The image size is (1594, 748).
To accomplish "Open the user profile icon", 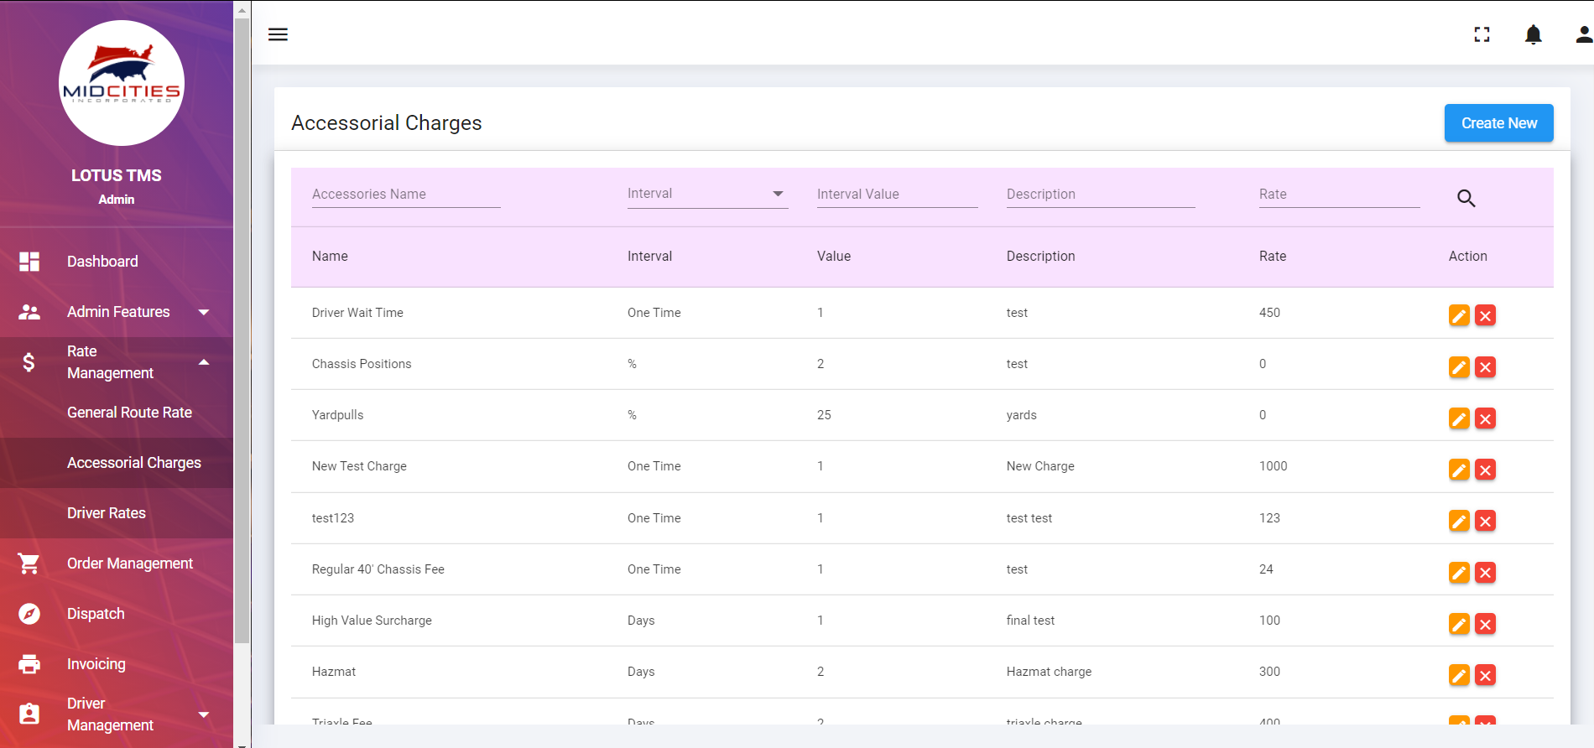I will coord(1582,34).
